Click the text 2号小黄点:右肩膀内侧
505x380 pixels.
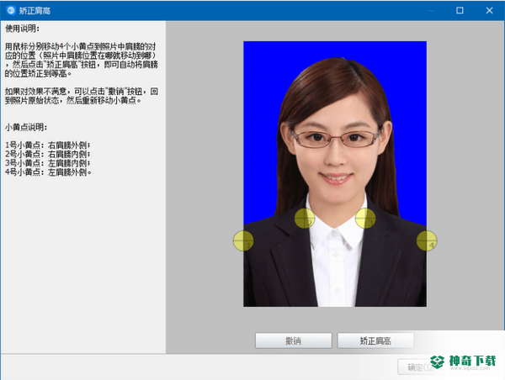[48, 154]
